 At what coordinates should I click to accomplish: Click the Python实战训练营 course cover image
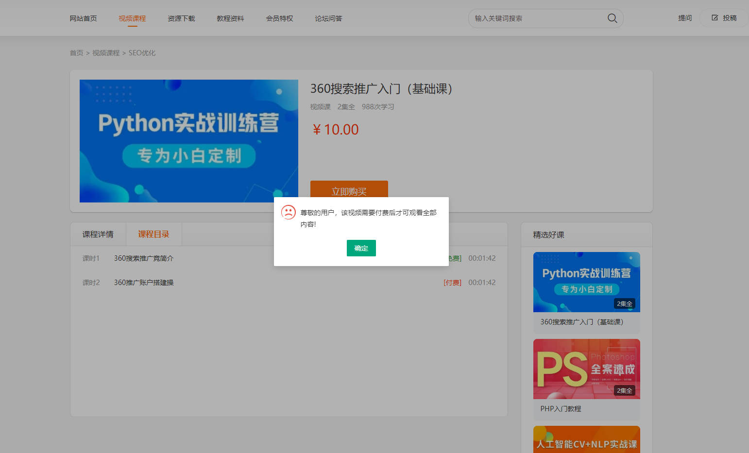tap(189, 141)
